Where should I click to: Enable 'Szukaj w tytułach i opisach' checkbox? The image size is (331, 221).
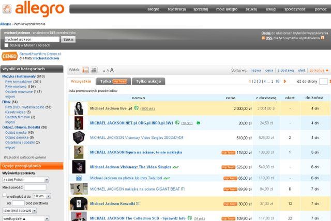[x=6, y=45]
